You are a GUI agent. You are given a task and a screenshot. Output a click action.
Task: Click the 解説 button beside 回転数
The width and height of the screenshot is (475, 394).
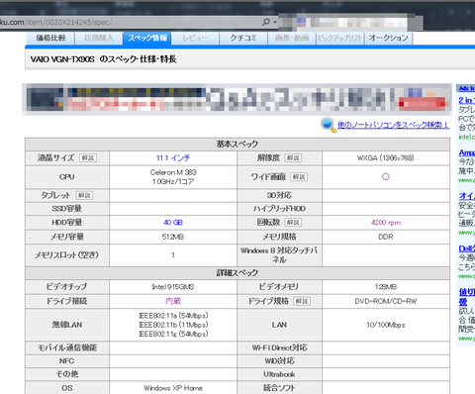pyautogui.click(x=293, y=223)
